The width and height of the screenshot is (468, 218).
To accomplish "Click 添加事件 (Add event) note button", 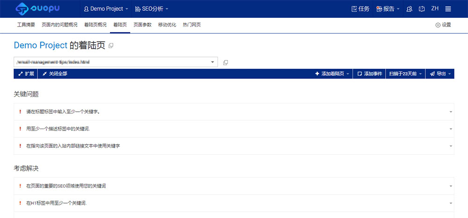I will pos(369,74).
